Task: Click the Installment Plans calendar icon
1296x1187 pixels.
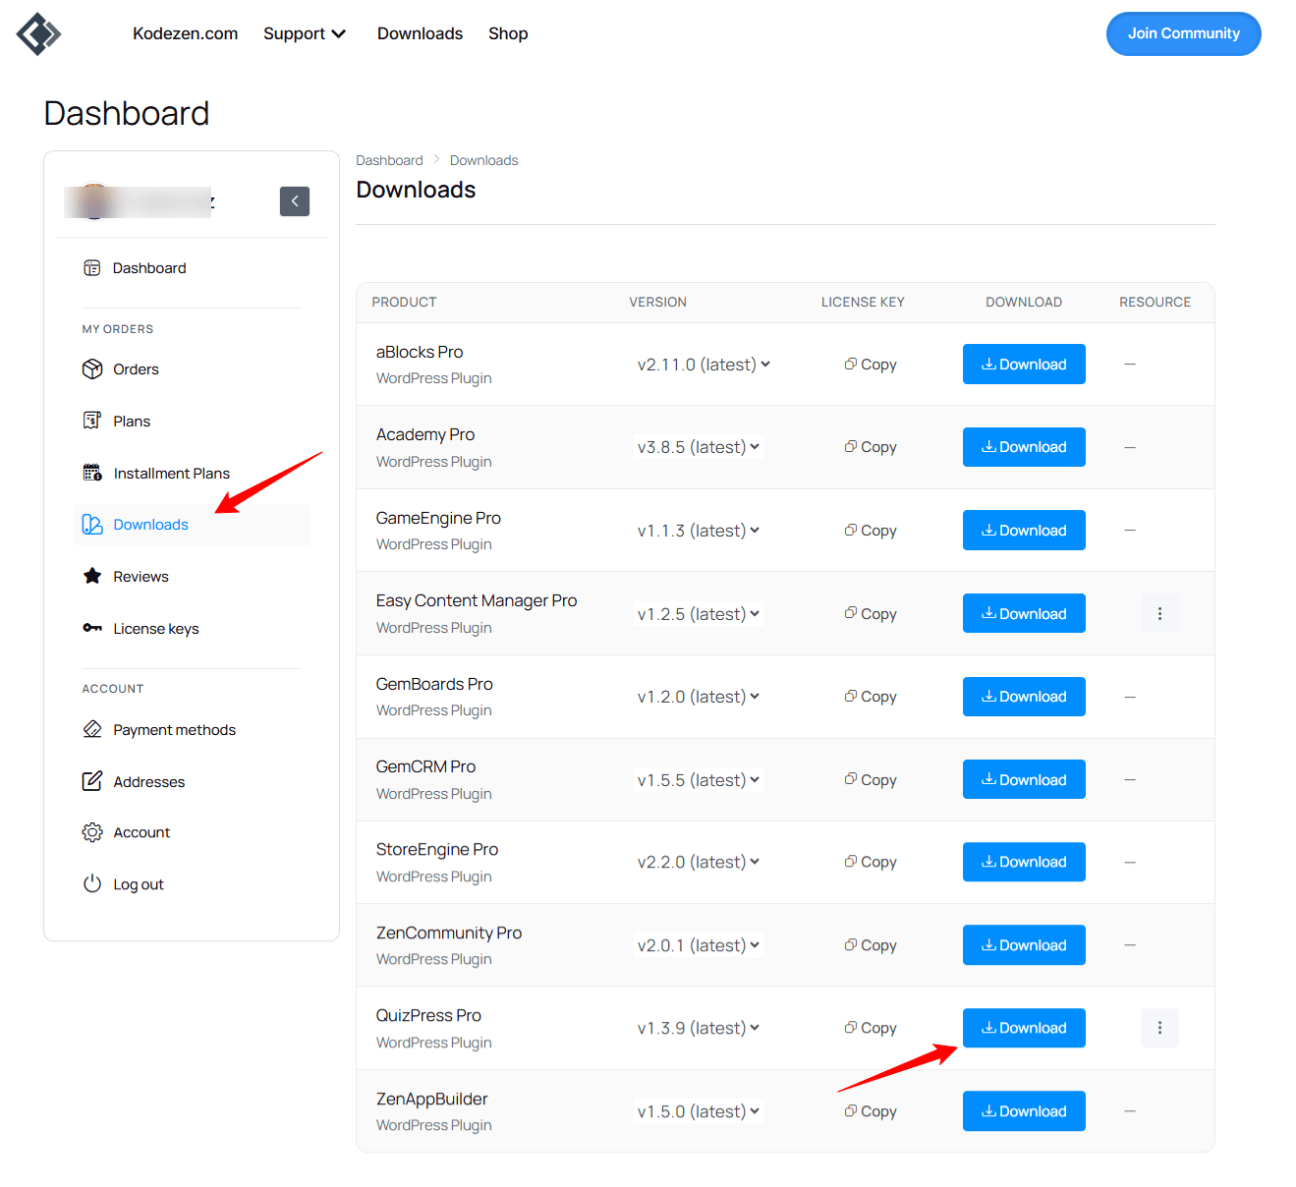Action: coord(92,473)
